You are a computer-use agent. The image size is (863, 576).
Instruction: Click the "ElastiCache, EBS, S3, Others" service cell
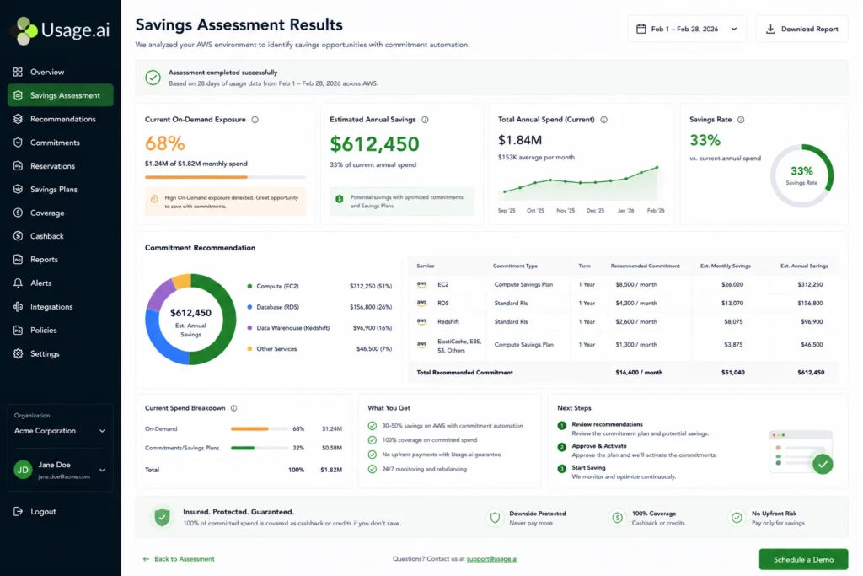coord(459,346)
